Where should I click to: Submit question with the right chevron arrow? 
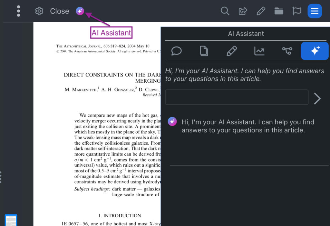point(317,98)
